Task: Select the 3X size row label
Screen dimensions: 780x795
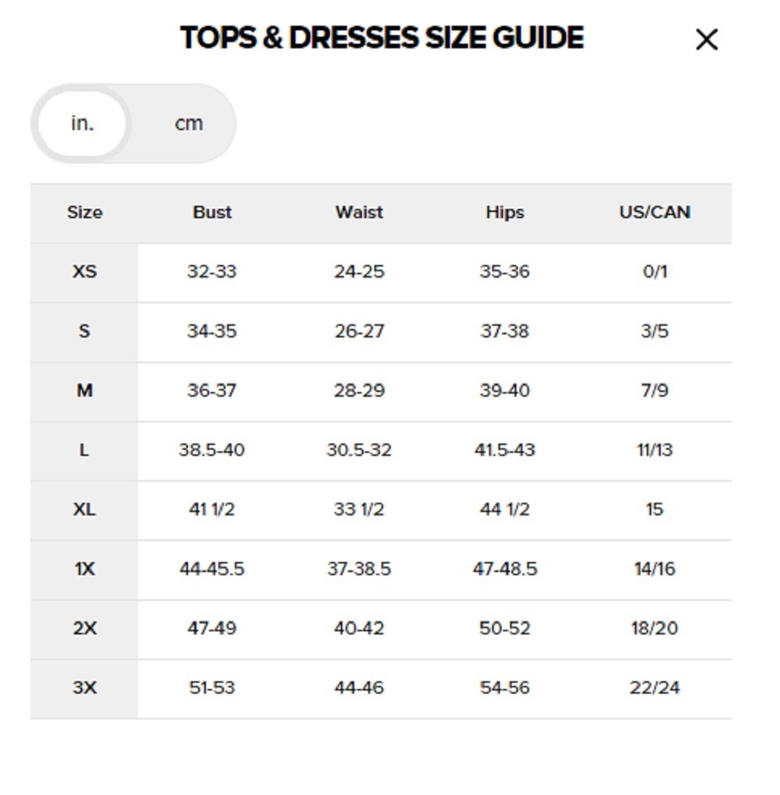Action: [x=84, y=688]
